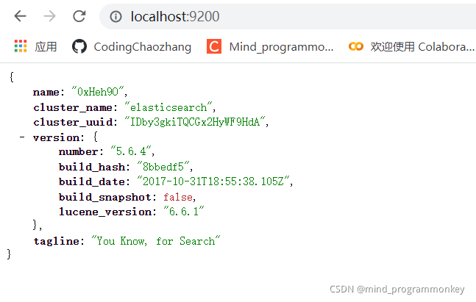Image resolution: width=476 pixels, height=302 pixels.
Task: Click the build_hash key
Action: (x=92, y=167)
